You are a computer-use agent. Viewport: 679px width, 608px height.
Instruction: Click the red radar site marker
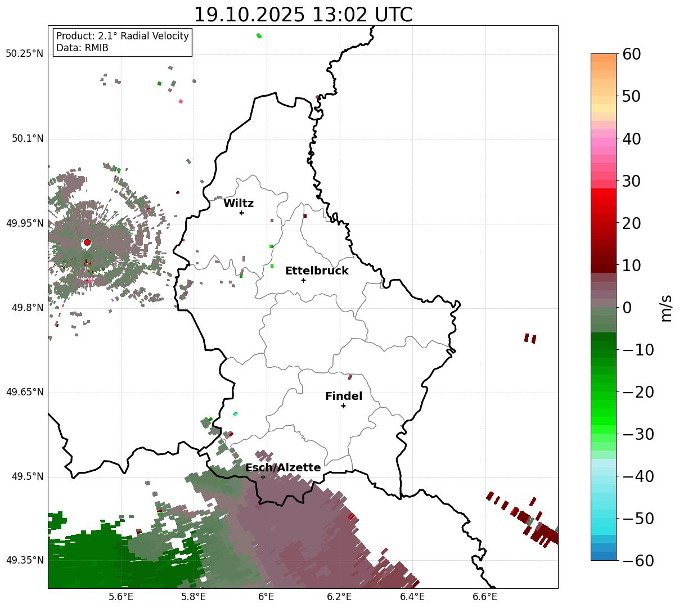87,242
